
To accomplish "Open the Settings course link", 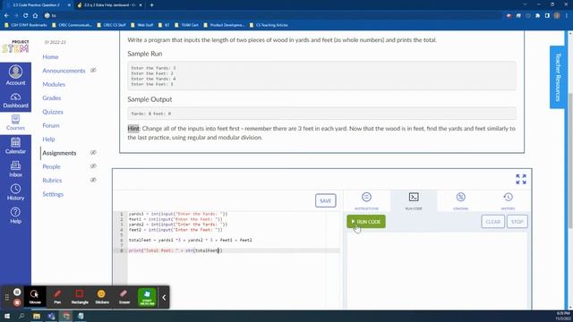I will coord(53,194).
